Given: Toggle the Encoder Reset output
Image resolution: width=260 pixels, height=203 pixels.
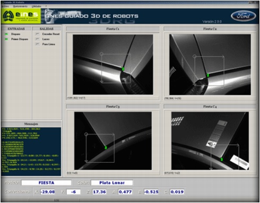Looking at the screenshot, I should point(37,34).
